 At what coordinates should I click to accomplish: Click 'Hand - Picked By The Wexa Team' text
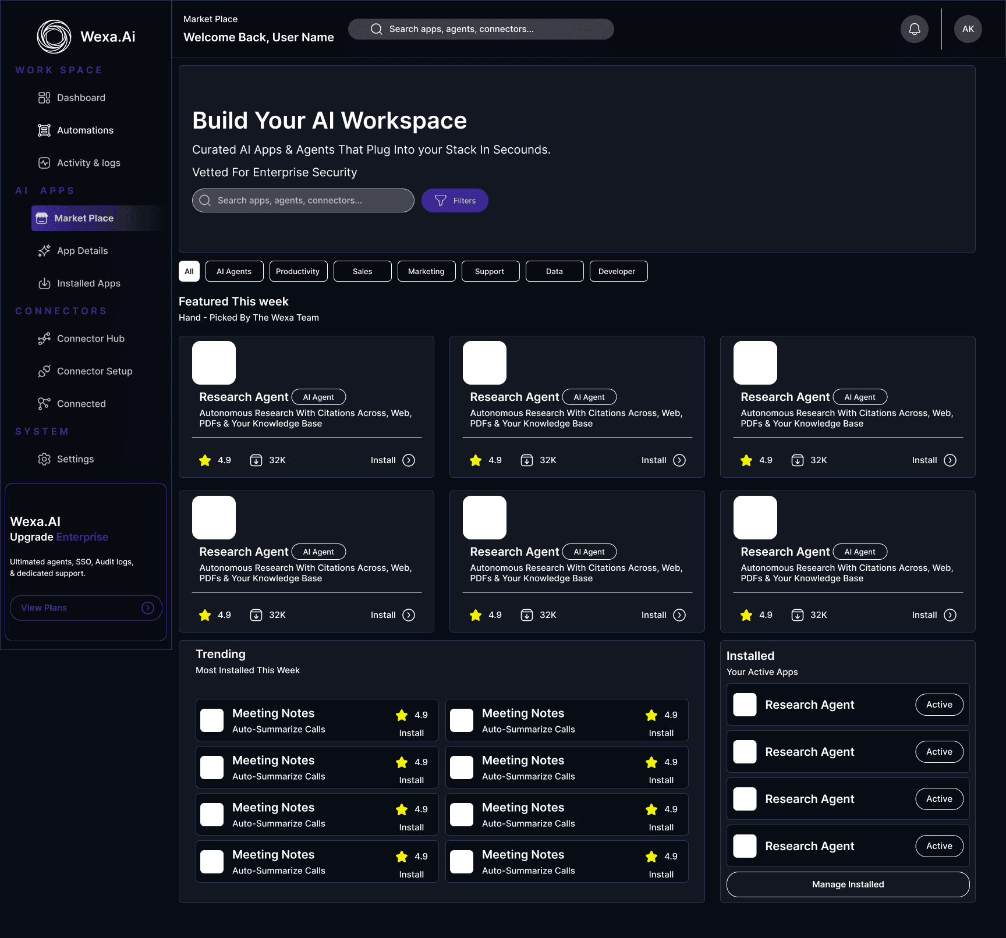click(249, 318)
